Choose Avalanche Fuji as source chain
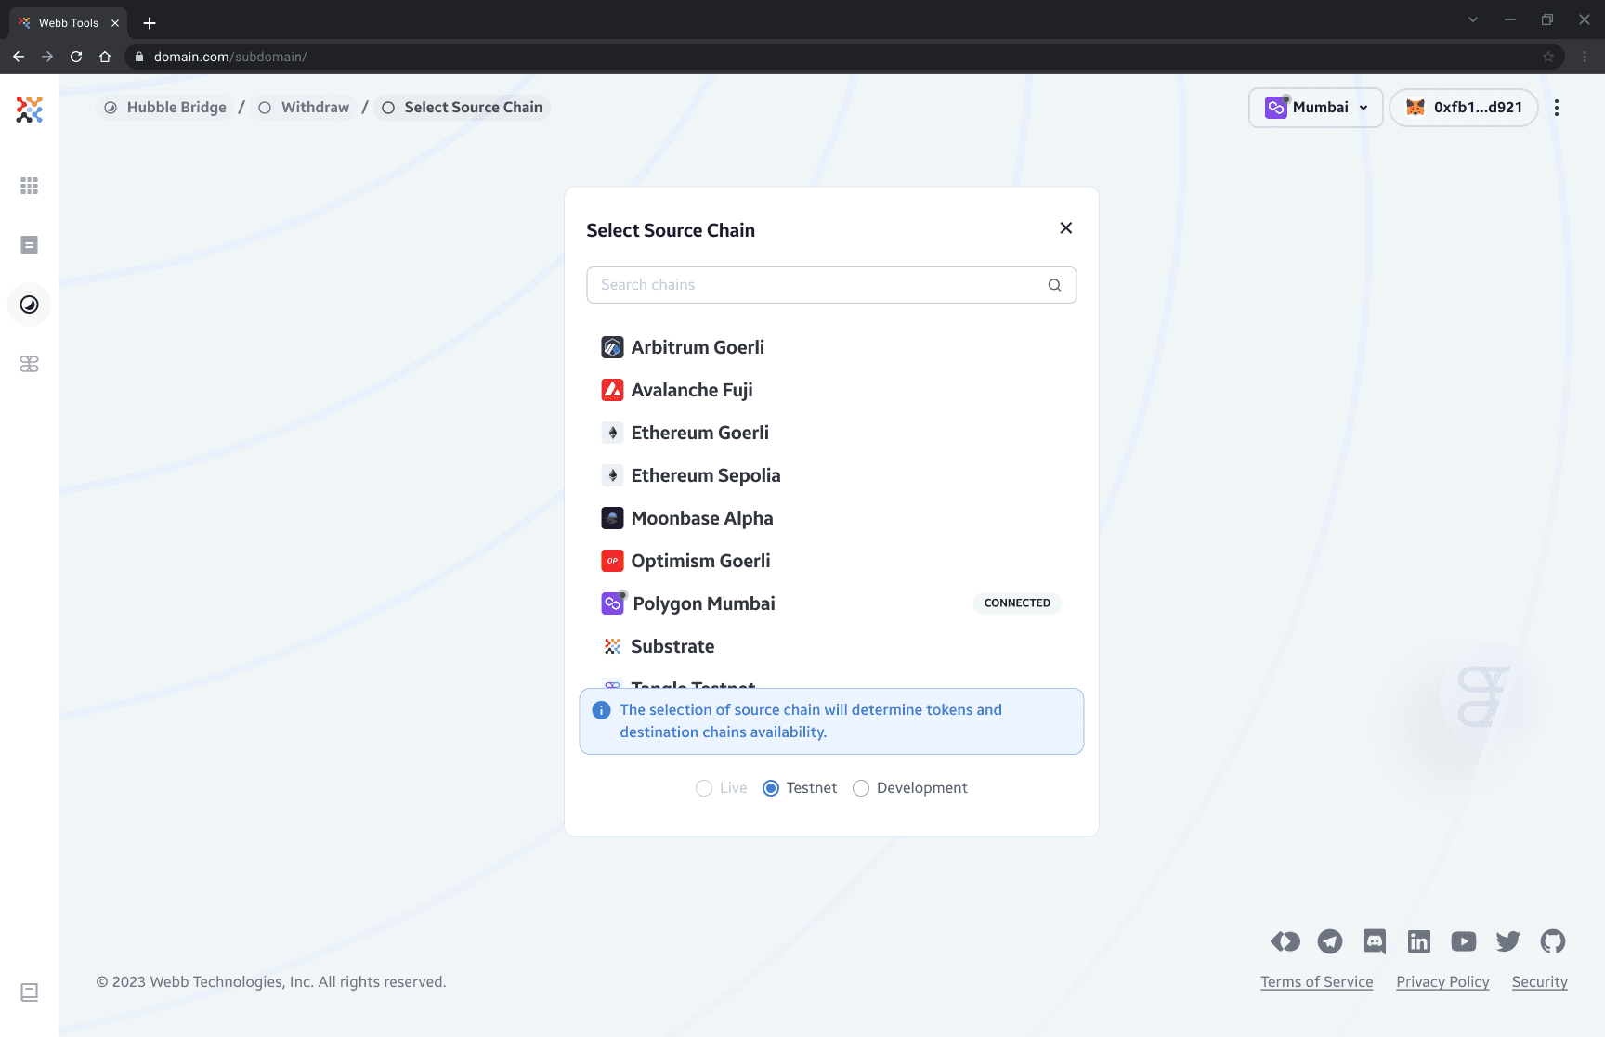 click(x=831, y=390)
